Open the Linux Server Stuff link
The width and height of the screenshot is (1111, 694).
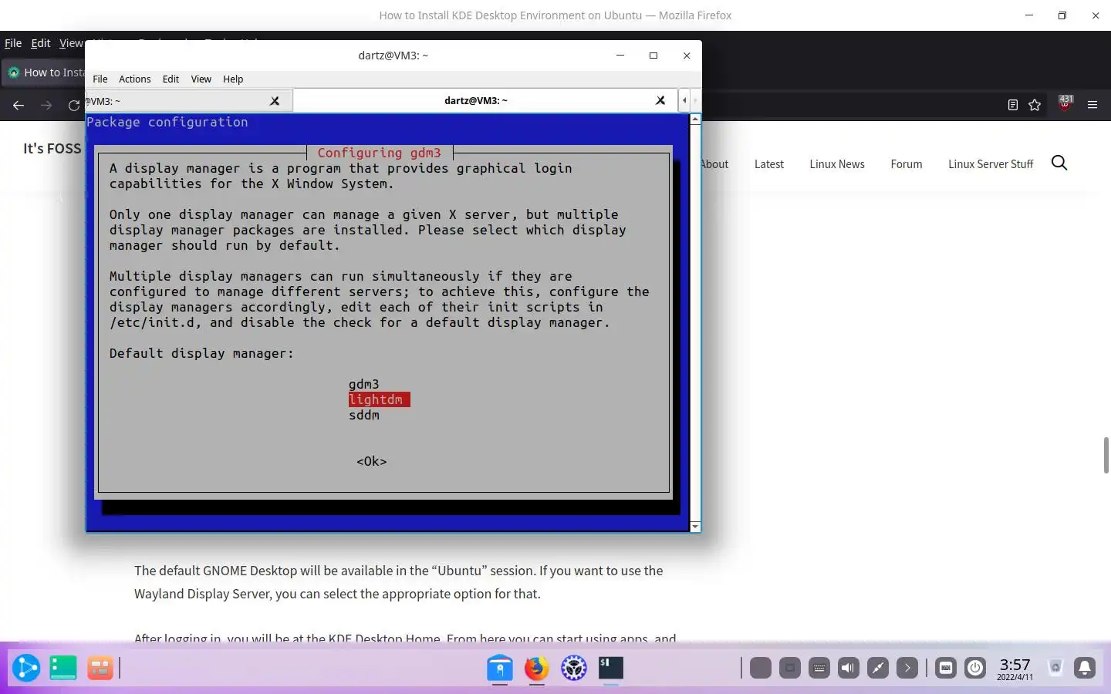point(991,163)
